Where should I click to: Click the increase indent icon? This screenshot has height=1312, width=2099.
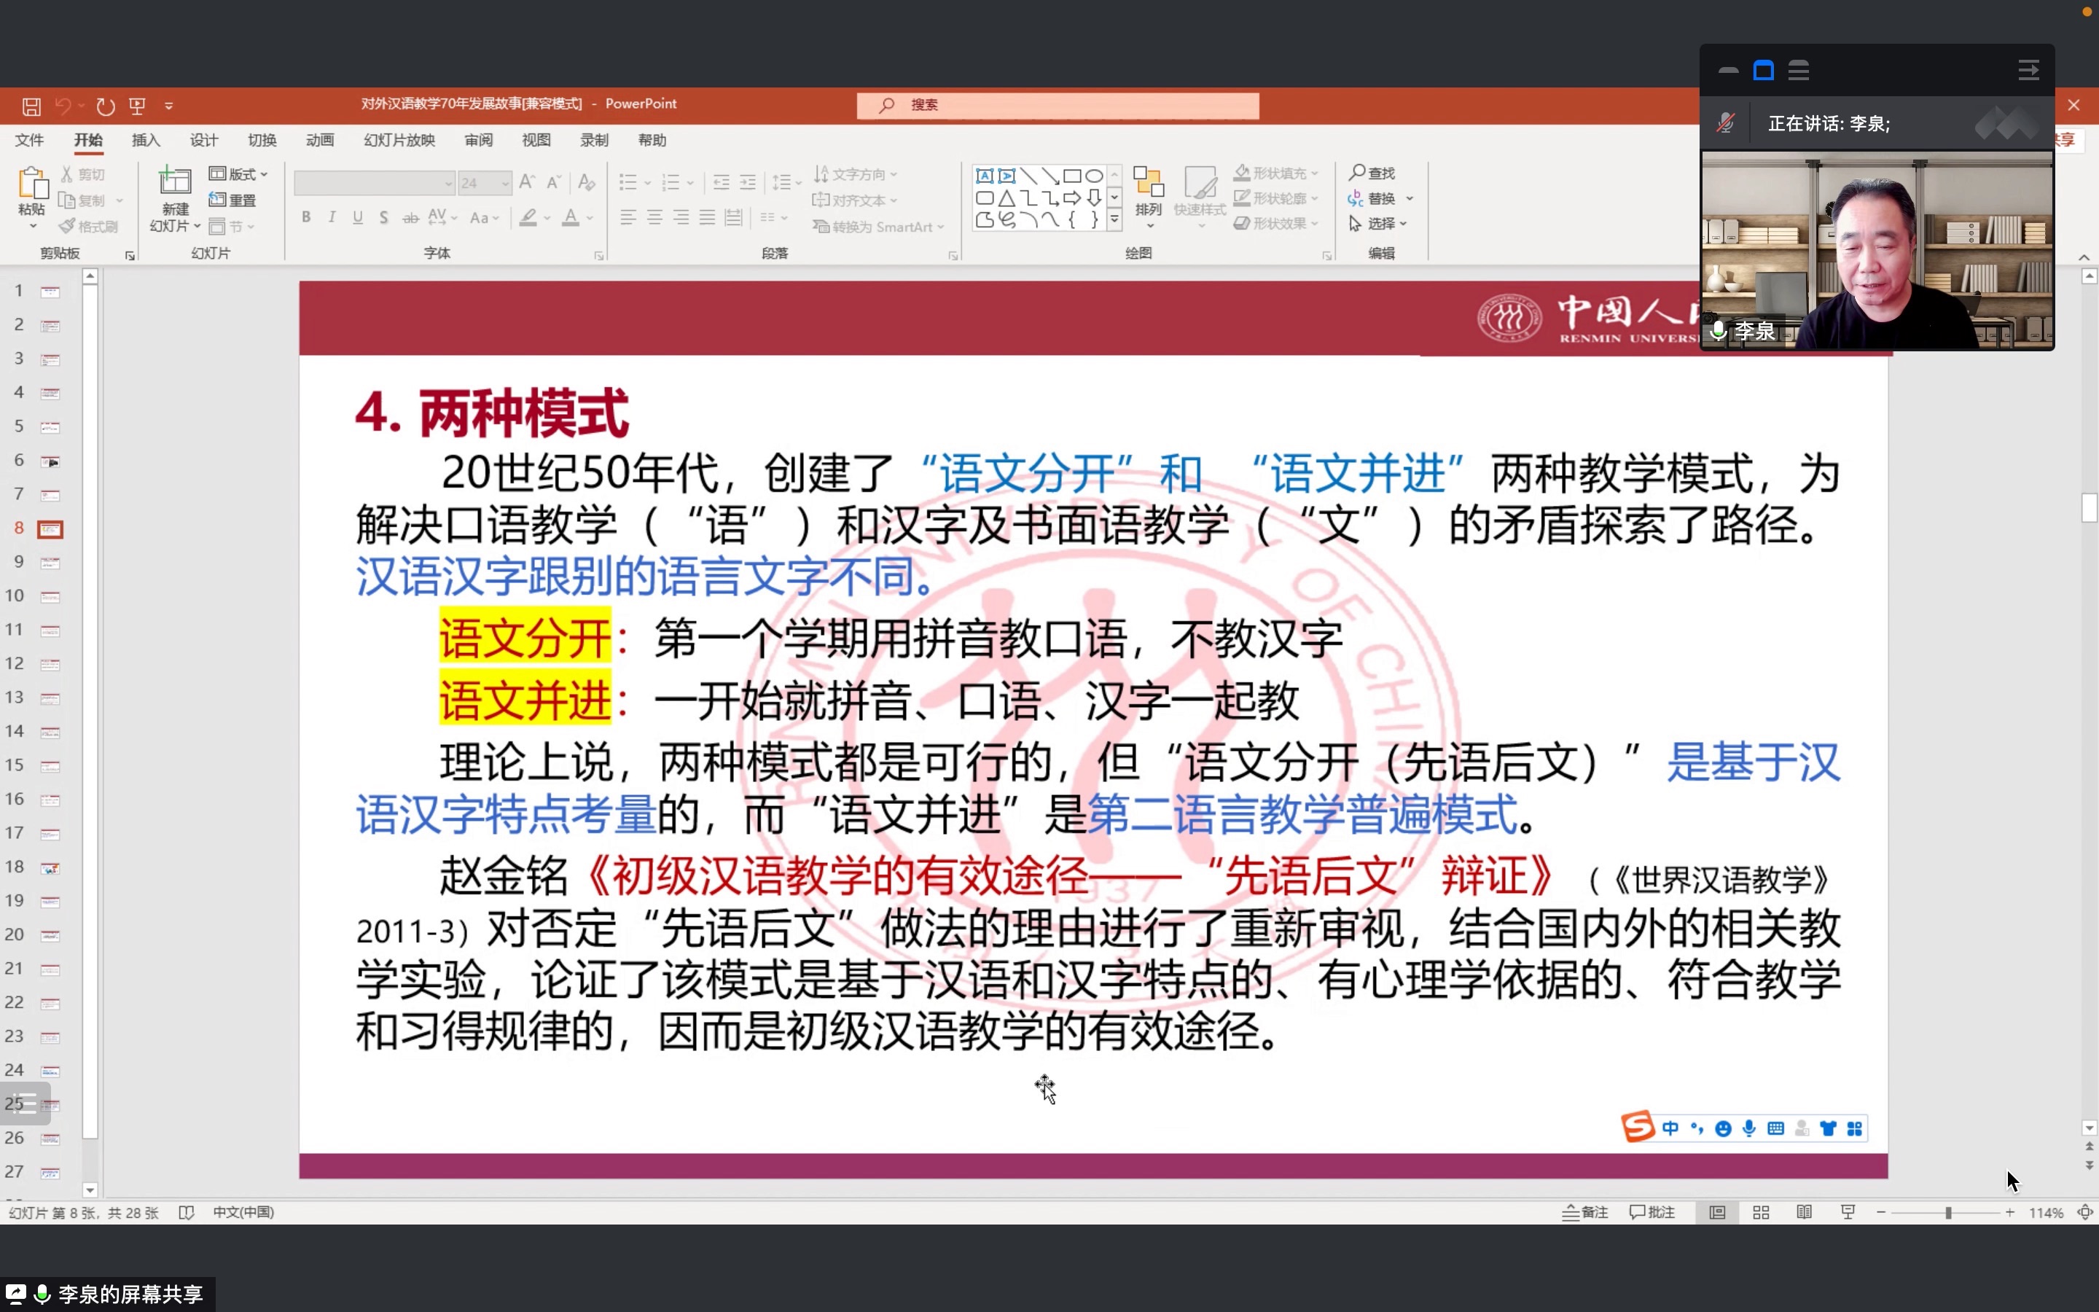(x=748, y=182)
